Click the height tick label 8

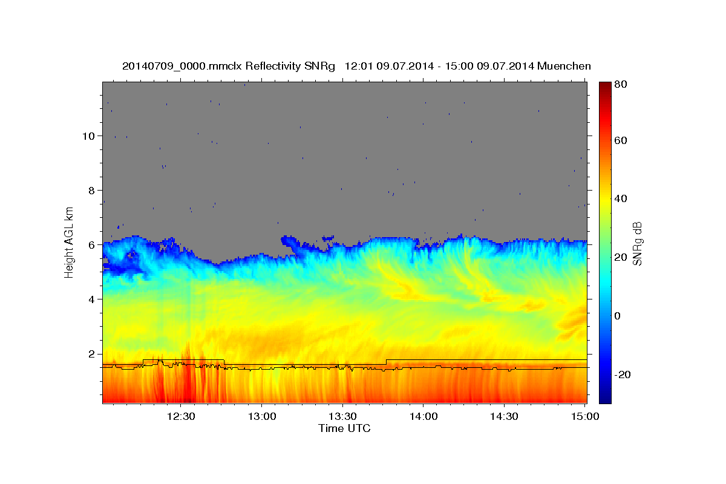coord(90,190)
